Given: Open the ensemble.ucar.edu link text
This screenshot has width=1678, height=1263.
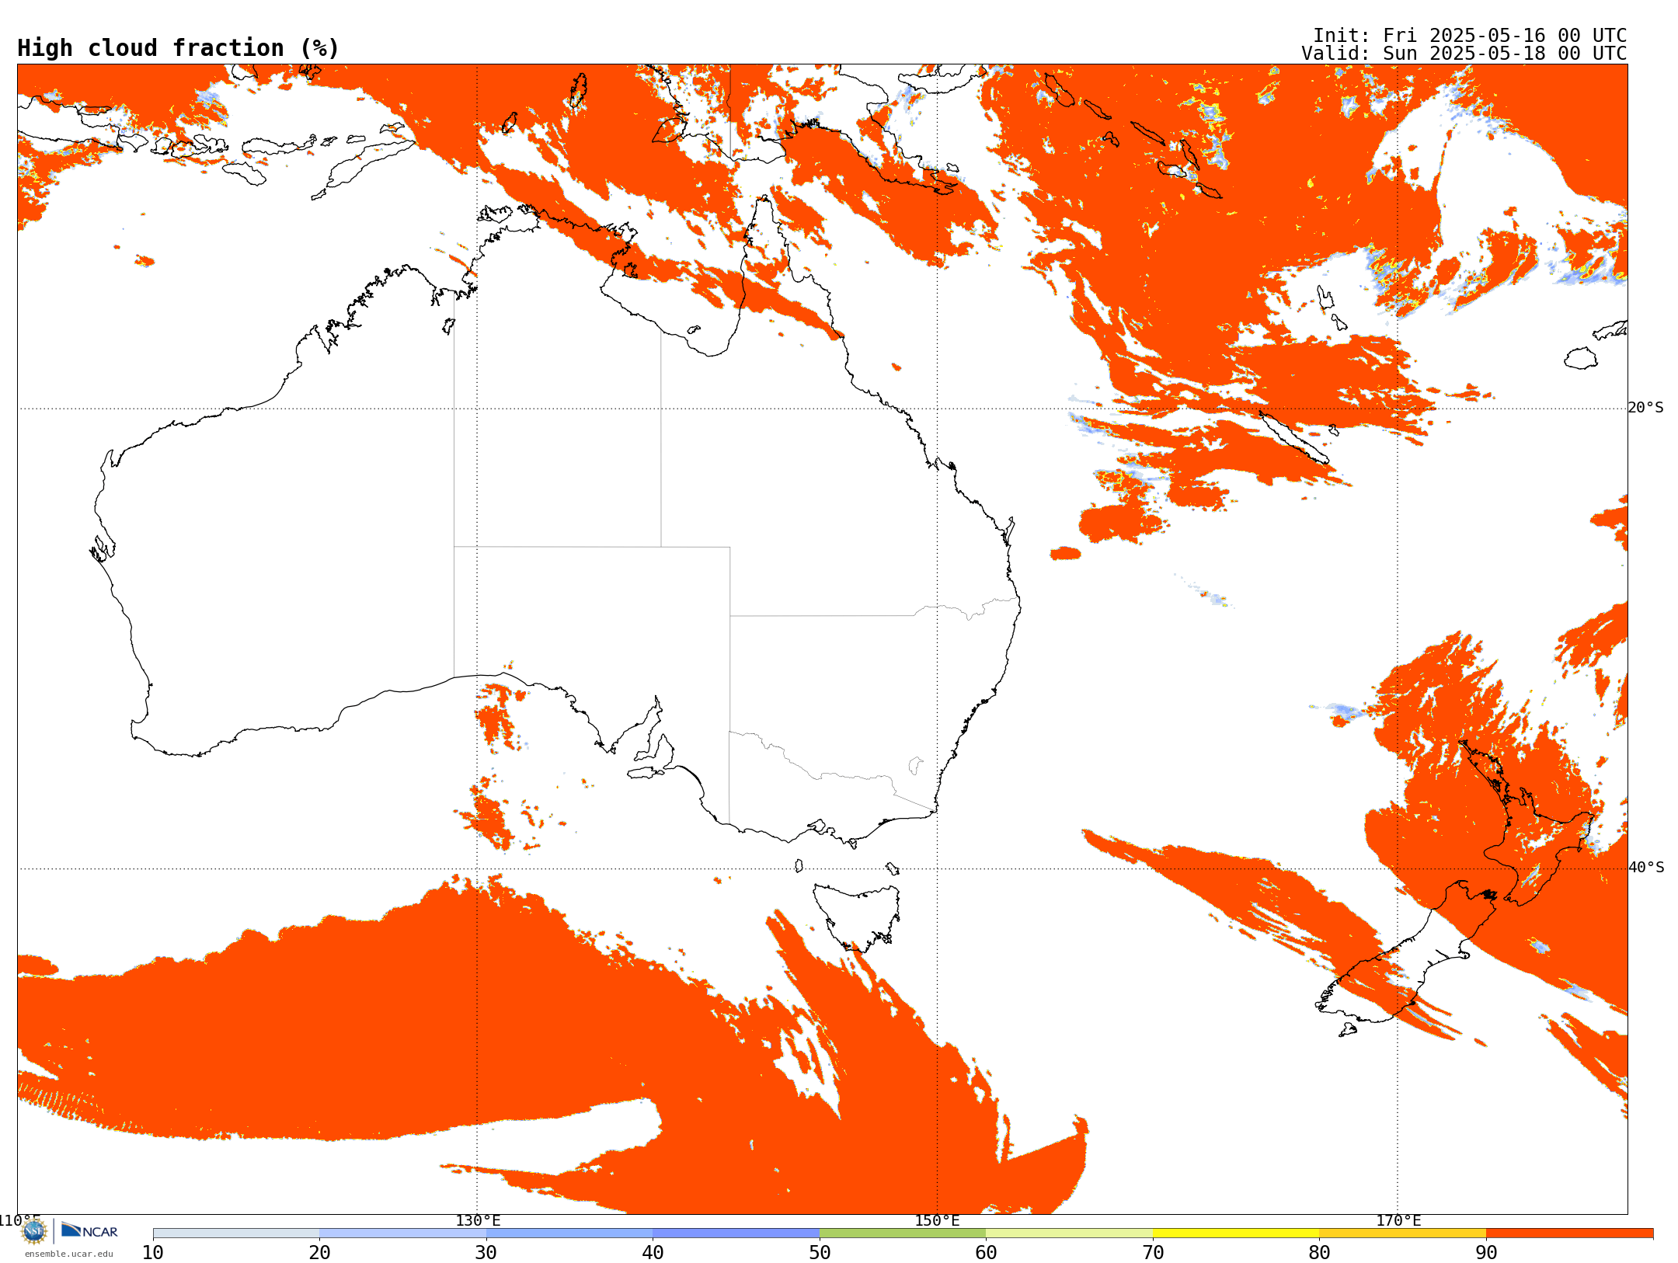Looking at the screenshot, I should [x=68, y=1254].
